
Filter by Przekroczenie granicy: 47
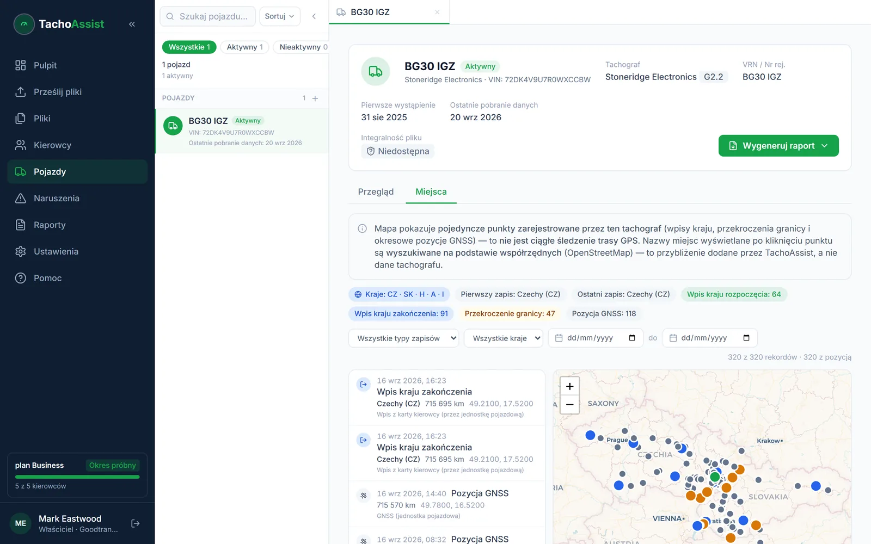pyautogui.click(x=510, y=314)
